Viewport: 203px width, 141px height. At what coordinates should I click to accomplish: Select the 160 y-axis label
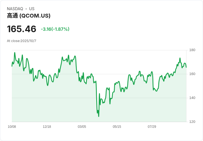click(192, 74)
